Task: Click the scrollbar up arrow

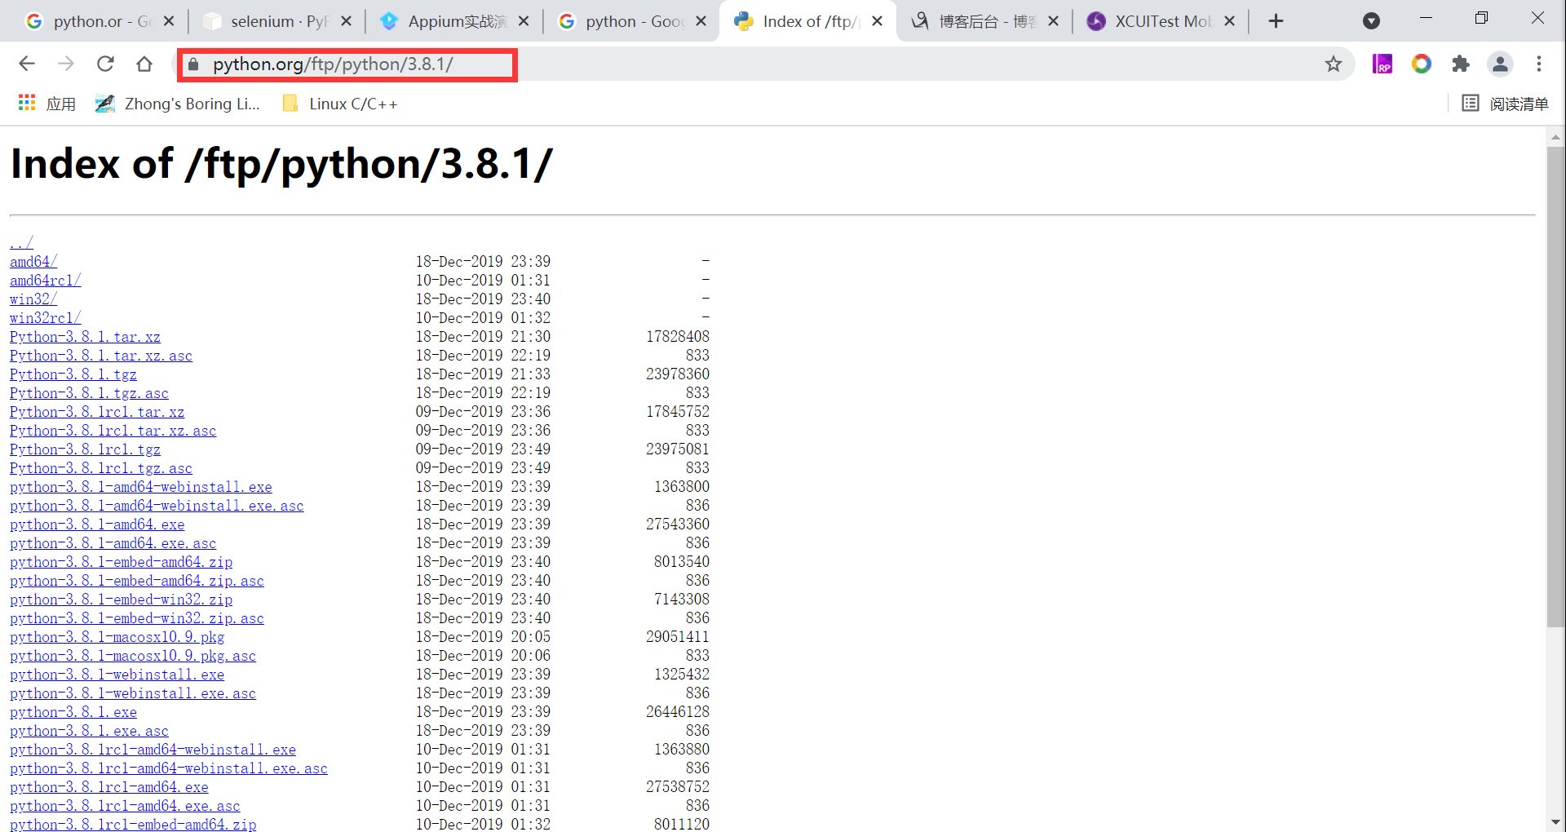Action: (x=1555, y=136)
